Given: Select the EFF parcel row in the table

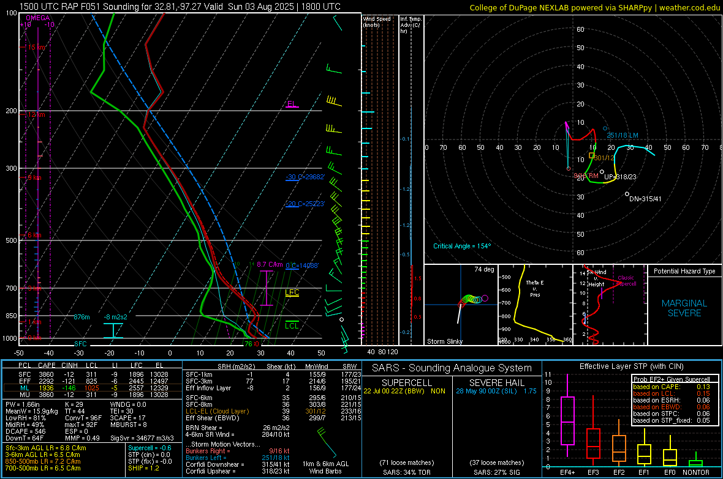Looking at the screenshot, I should point(93,381).
